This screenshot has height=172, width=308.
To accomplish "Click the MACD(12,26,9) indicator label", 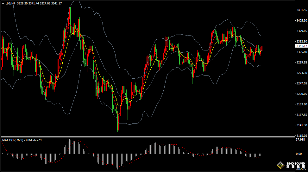I will tap(13, 140).
